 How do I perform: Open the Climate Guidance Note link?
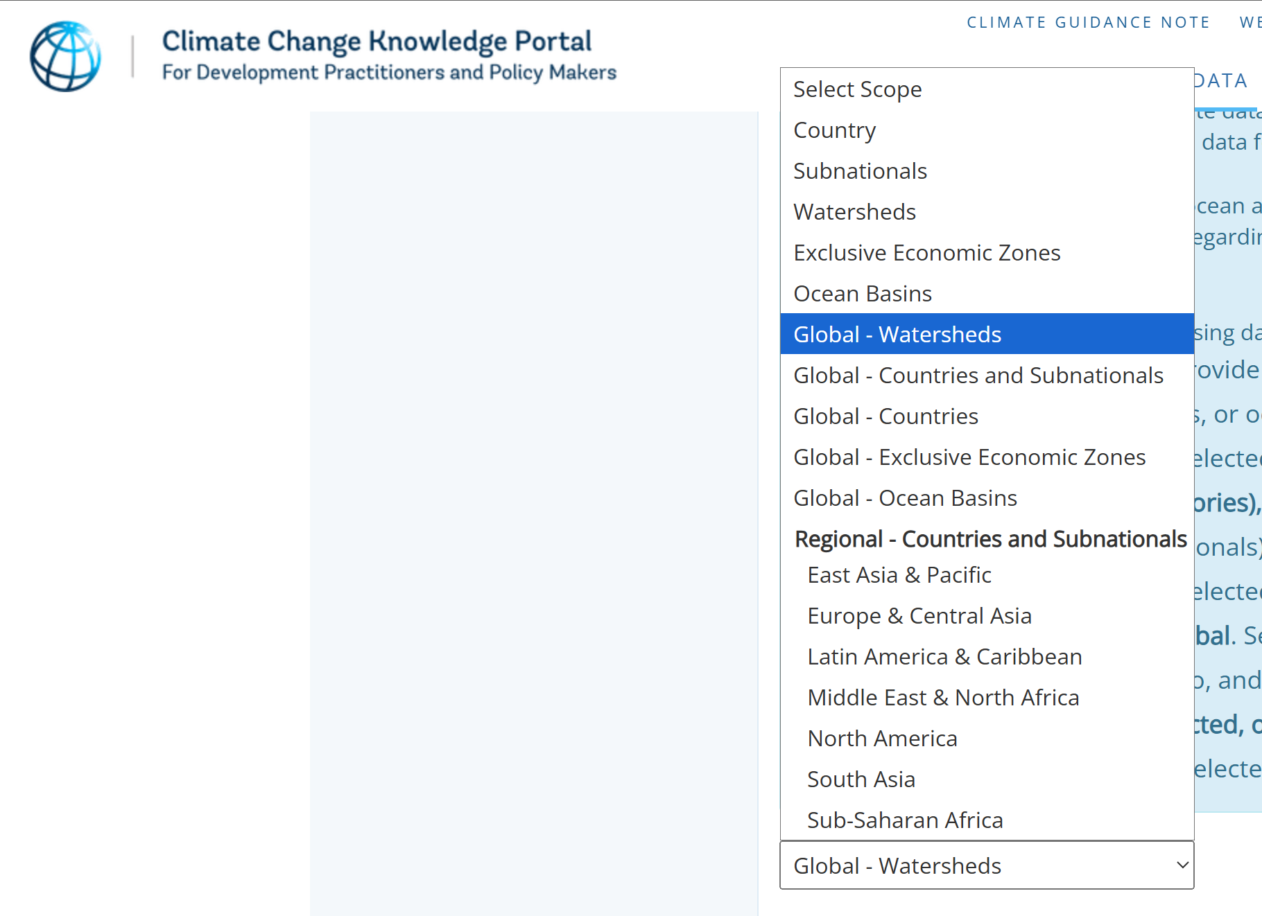pyautogui.click(x=1088, y=22)
